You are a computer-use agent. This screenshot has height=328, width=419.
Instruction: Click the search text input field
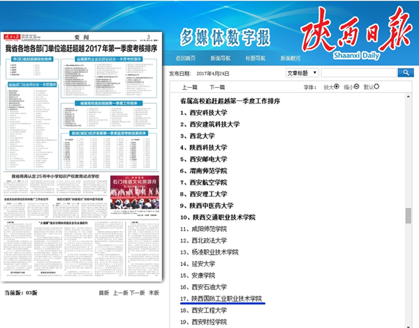(358, 72)
